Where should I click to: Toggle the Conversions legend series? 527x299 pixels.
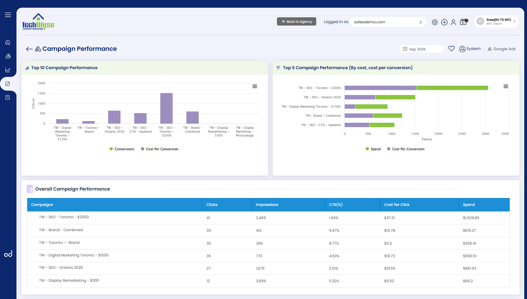(x=122, y=149)
